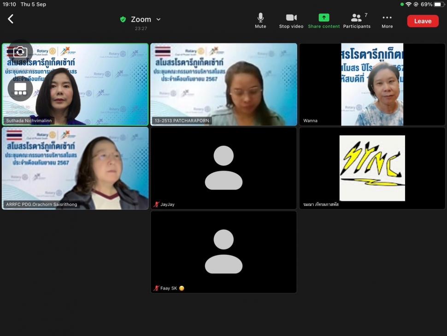Viewport: 447px width, 336px height.
Task: Stop video with the camera icon
Action: (x=291, y=20)
